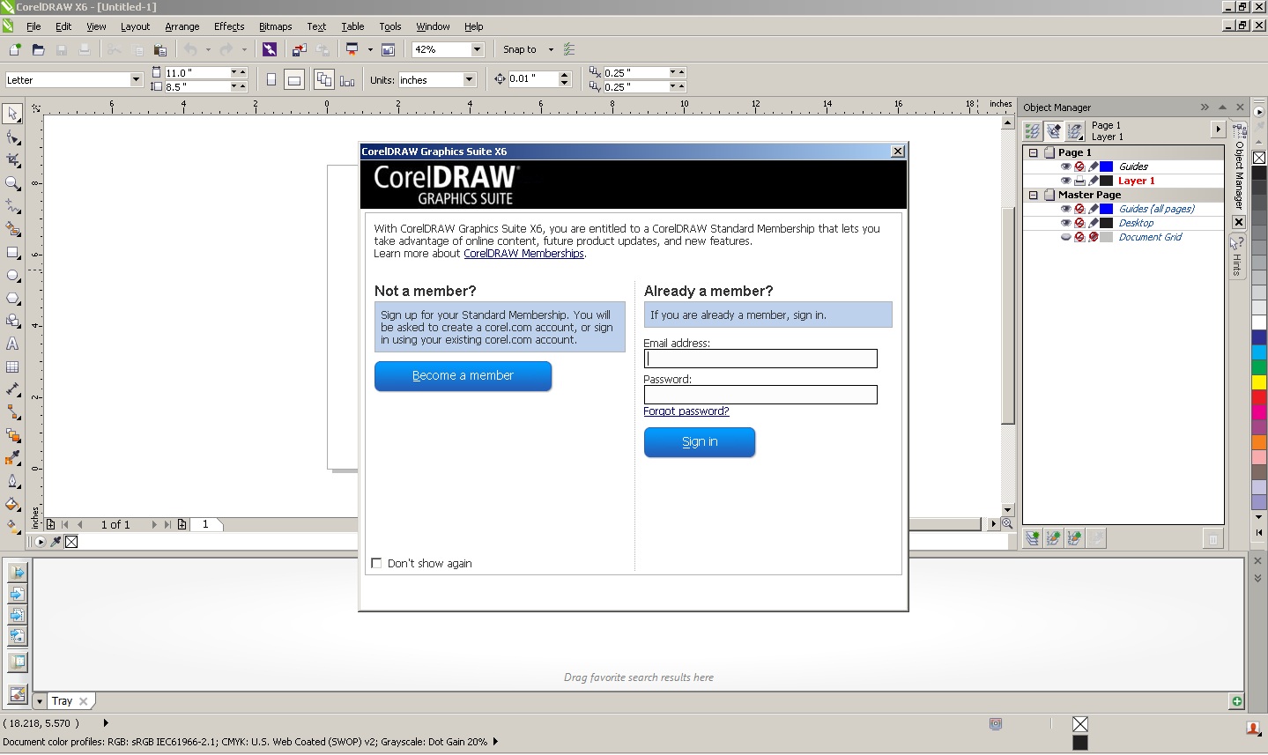Click Layer manager view icon
1268x755 pixels.
point(1075,131)
